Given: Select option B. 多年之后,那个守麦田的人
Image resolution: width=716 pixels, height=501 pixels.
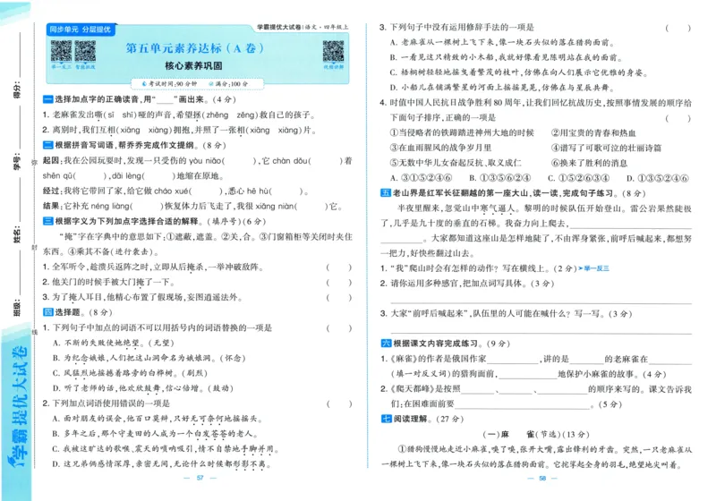Looking at the screenshot, I should (x=156, y=434).
